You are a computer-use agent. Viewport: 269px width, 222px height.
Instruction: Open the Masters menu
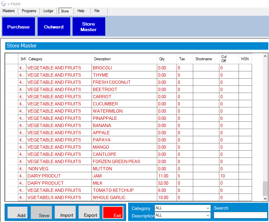[x=9, y=11]
